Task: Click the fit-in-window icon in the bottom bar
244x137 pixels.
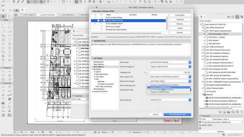Action: [x=43, y=132]
